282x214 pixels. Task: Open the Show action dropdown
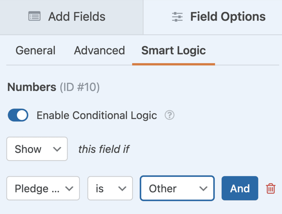pyautogui.click(x=37, y=149)
